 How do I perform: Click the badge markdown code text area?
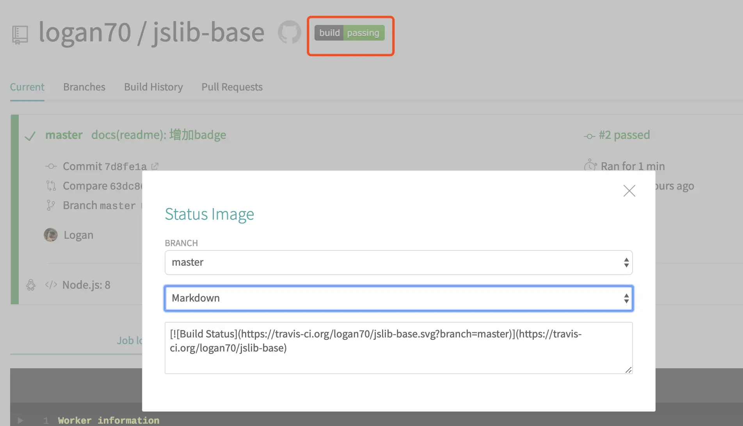click(x=398, y=348)
